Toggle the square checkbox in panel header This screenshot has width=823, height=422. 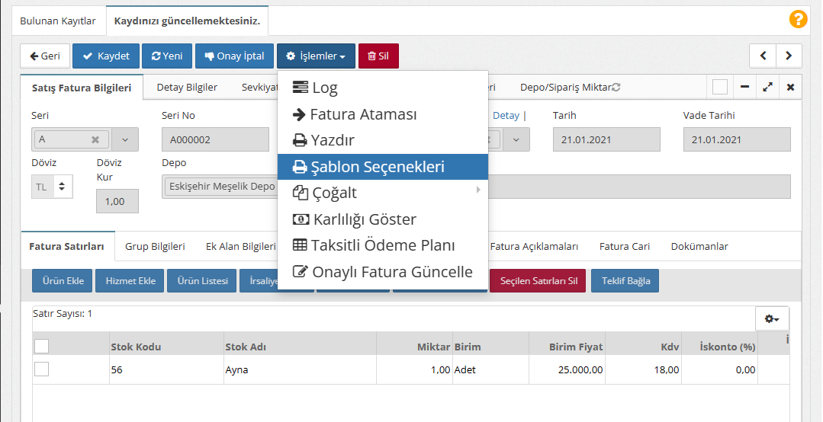[720, 88]
